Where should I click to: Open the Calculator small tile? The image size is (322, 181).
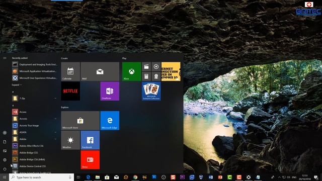coord(146,76)
